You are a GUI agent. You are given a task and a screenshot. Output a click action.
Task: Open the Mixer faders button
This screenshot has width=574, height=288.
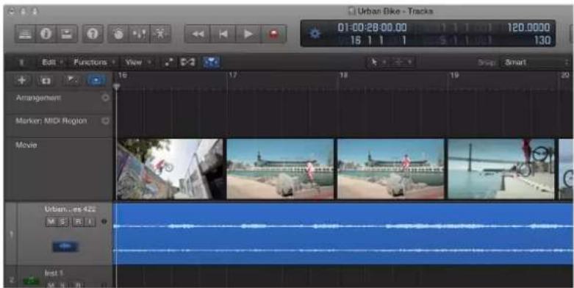[139, 34]
